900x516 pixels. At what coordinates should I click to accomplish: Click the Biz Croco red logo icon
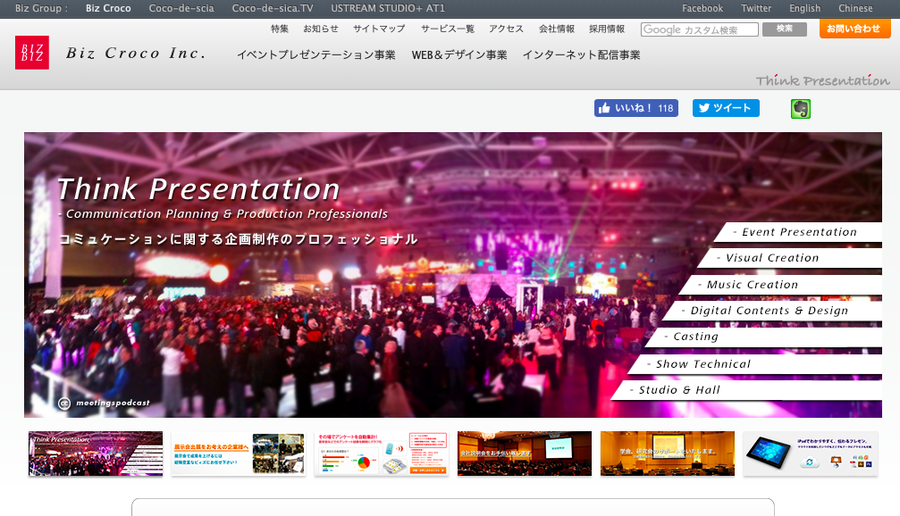tap(32, 53)
